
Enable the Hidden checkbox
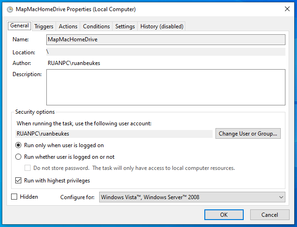(14, 197)
